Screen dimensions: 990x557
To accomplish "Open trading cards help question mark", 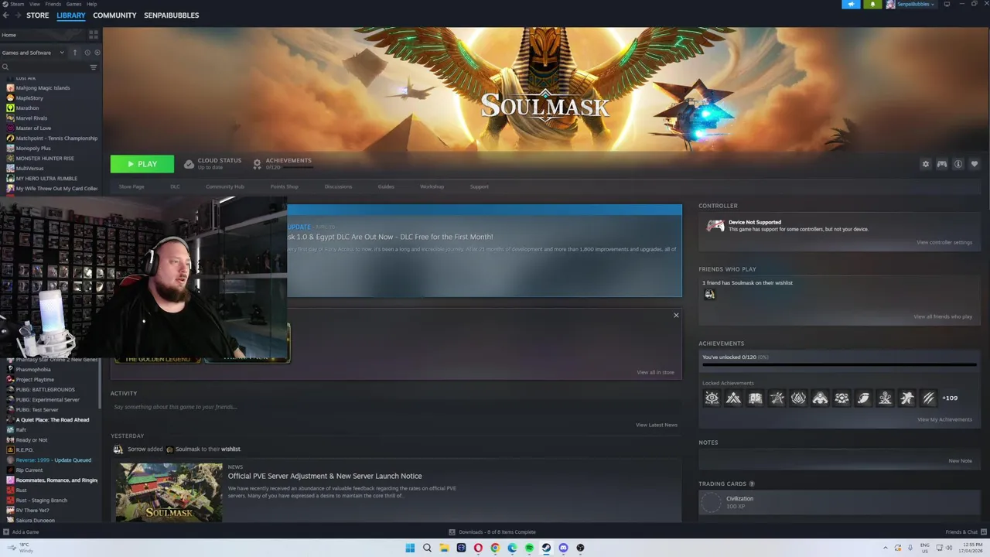I will click(x=752, y=484).
